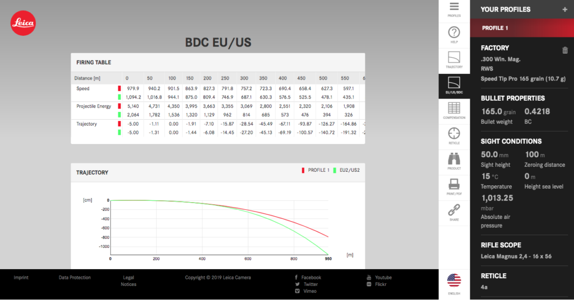The width and height of the screenshot is (574, 300).
Task: Click the green EU2/US2 legend swatch
Action: [x=335, y=170]
